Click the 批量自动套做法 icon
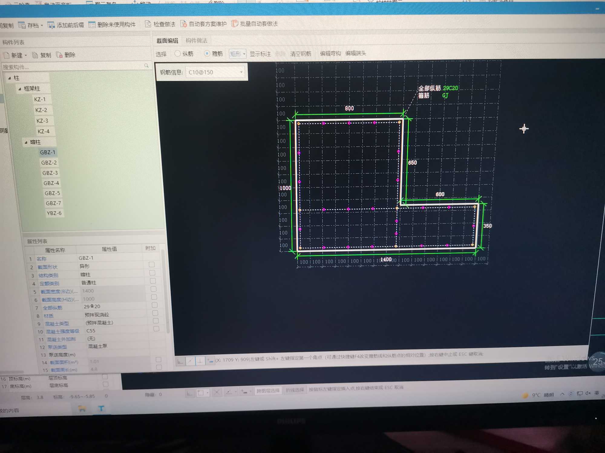Screen dimensions: 605x453 (x=235, y=24)
